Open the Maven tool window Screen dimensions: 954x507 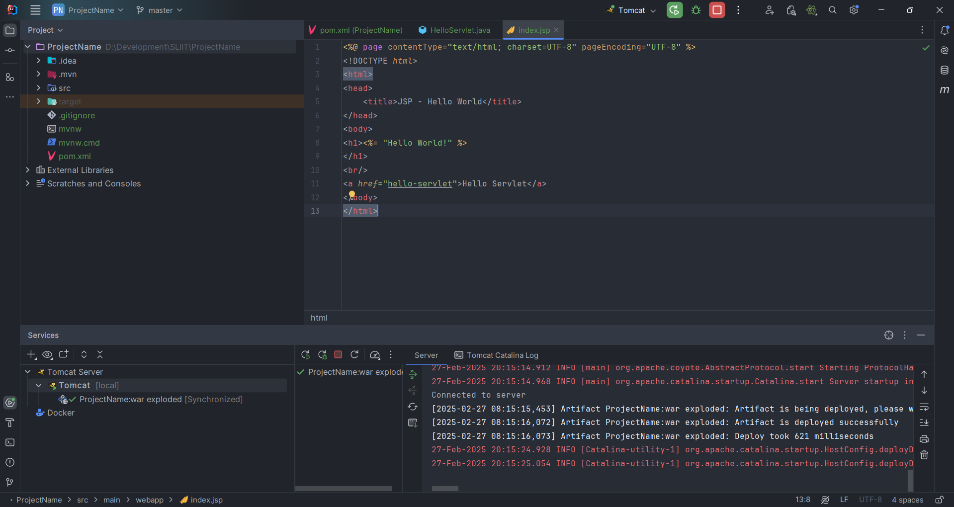pyautogui.click(x=944, y=90)
